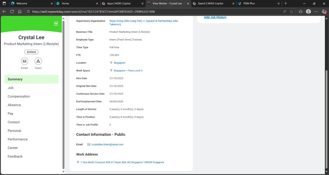Screen dimensions: 329x175
Task: Open the Performance section
Action: click(31, 139)
